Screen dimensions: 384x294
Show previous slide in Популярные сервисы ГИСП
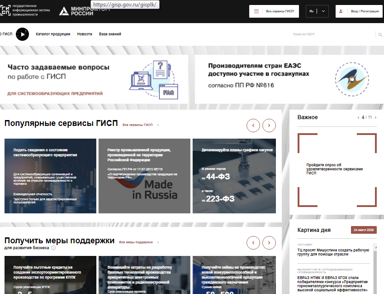253,125
